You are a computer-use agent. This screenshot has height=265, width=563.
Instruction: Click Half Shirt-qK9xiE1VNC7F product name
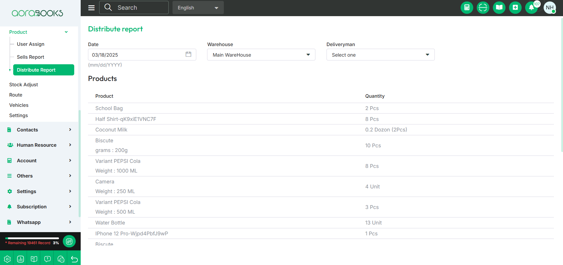click(126, 119)
